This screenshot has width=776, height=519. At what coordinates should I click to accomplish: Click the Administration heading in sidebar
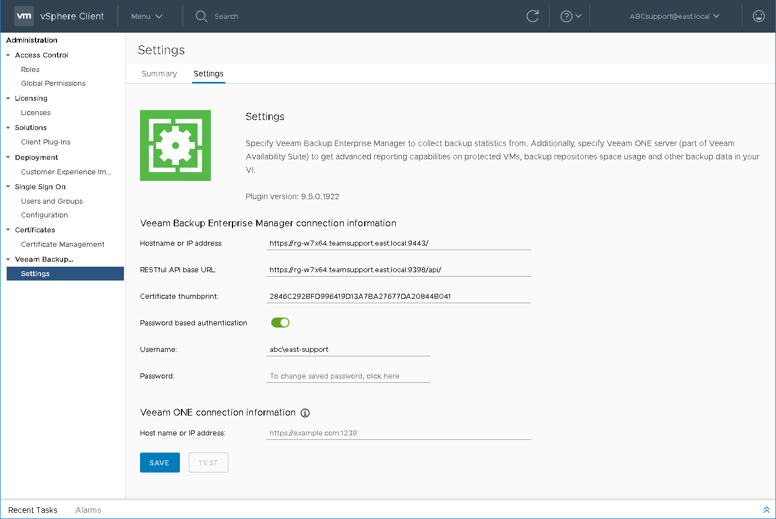(32, 40)
